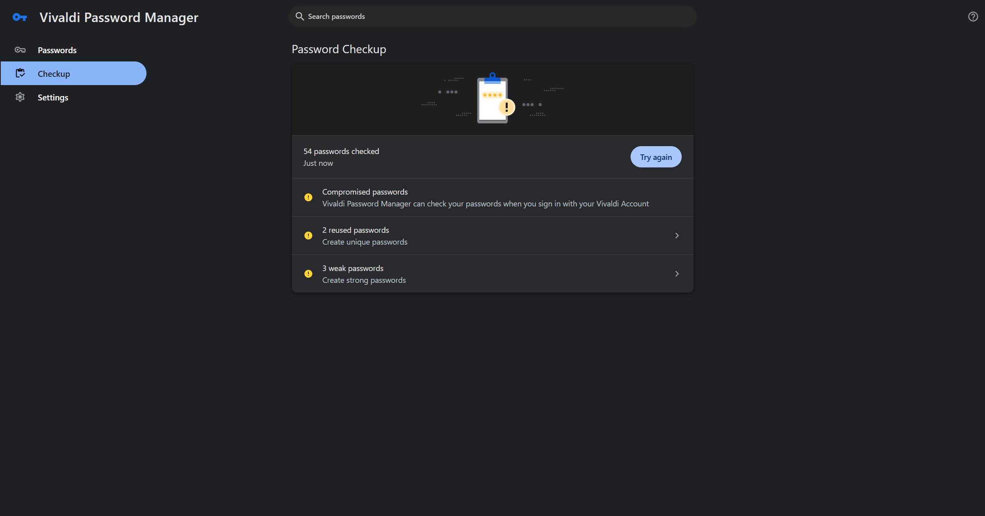Open the 2 reused passwords row
The width and height of the screenshot is (985, 516).
tap(492, 236)
